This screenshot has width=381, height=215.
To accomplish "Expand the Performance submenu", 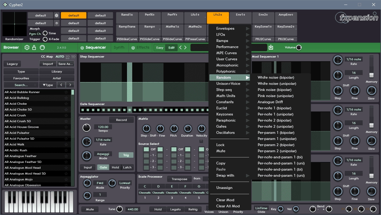I will pos(230,47).
